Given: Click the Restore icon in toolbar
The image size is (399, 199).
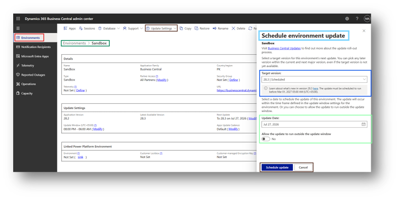Looking at the screenshot, I should 197,28.
